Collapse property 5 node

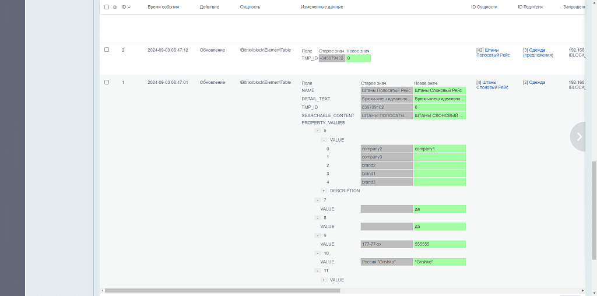tap(318, 131)
